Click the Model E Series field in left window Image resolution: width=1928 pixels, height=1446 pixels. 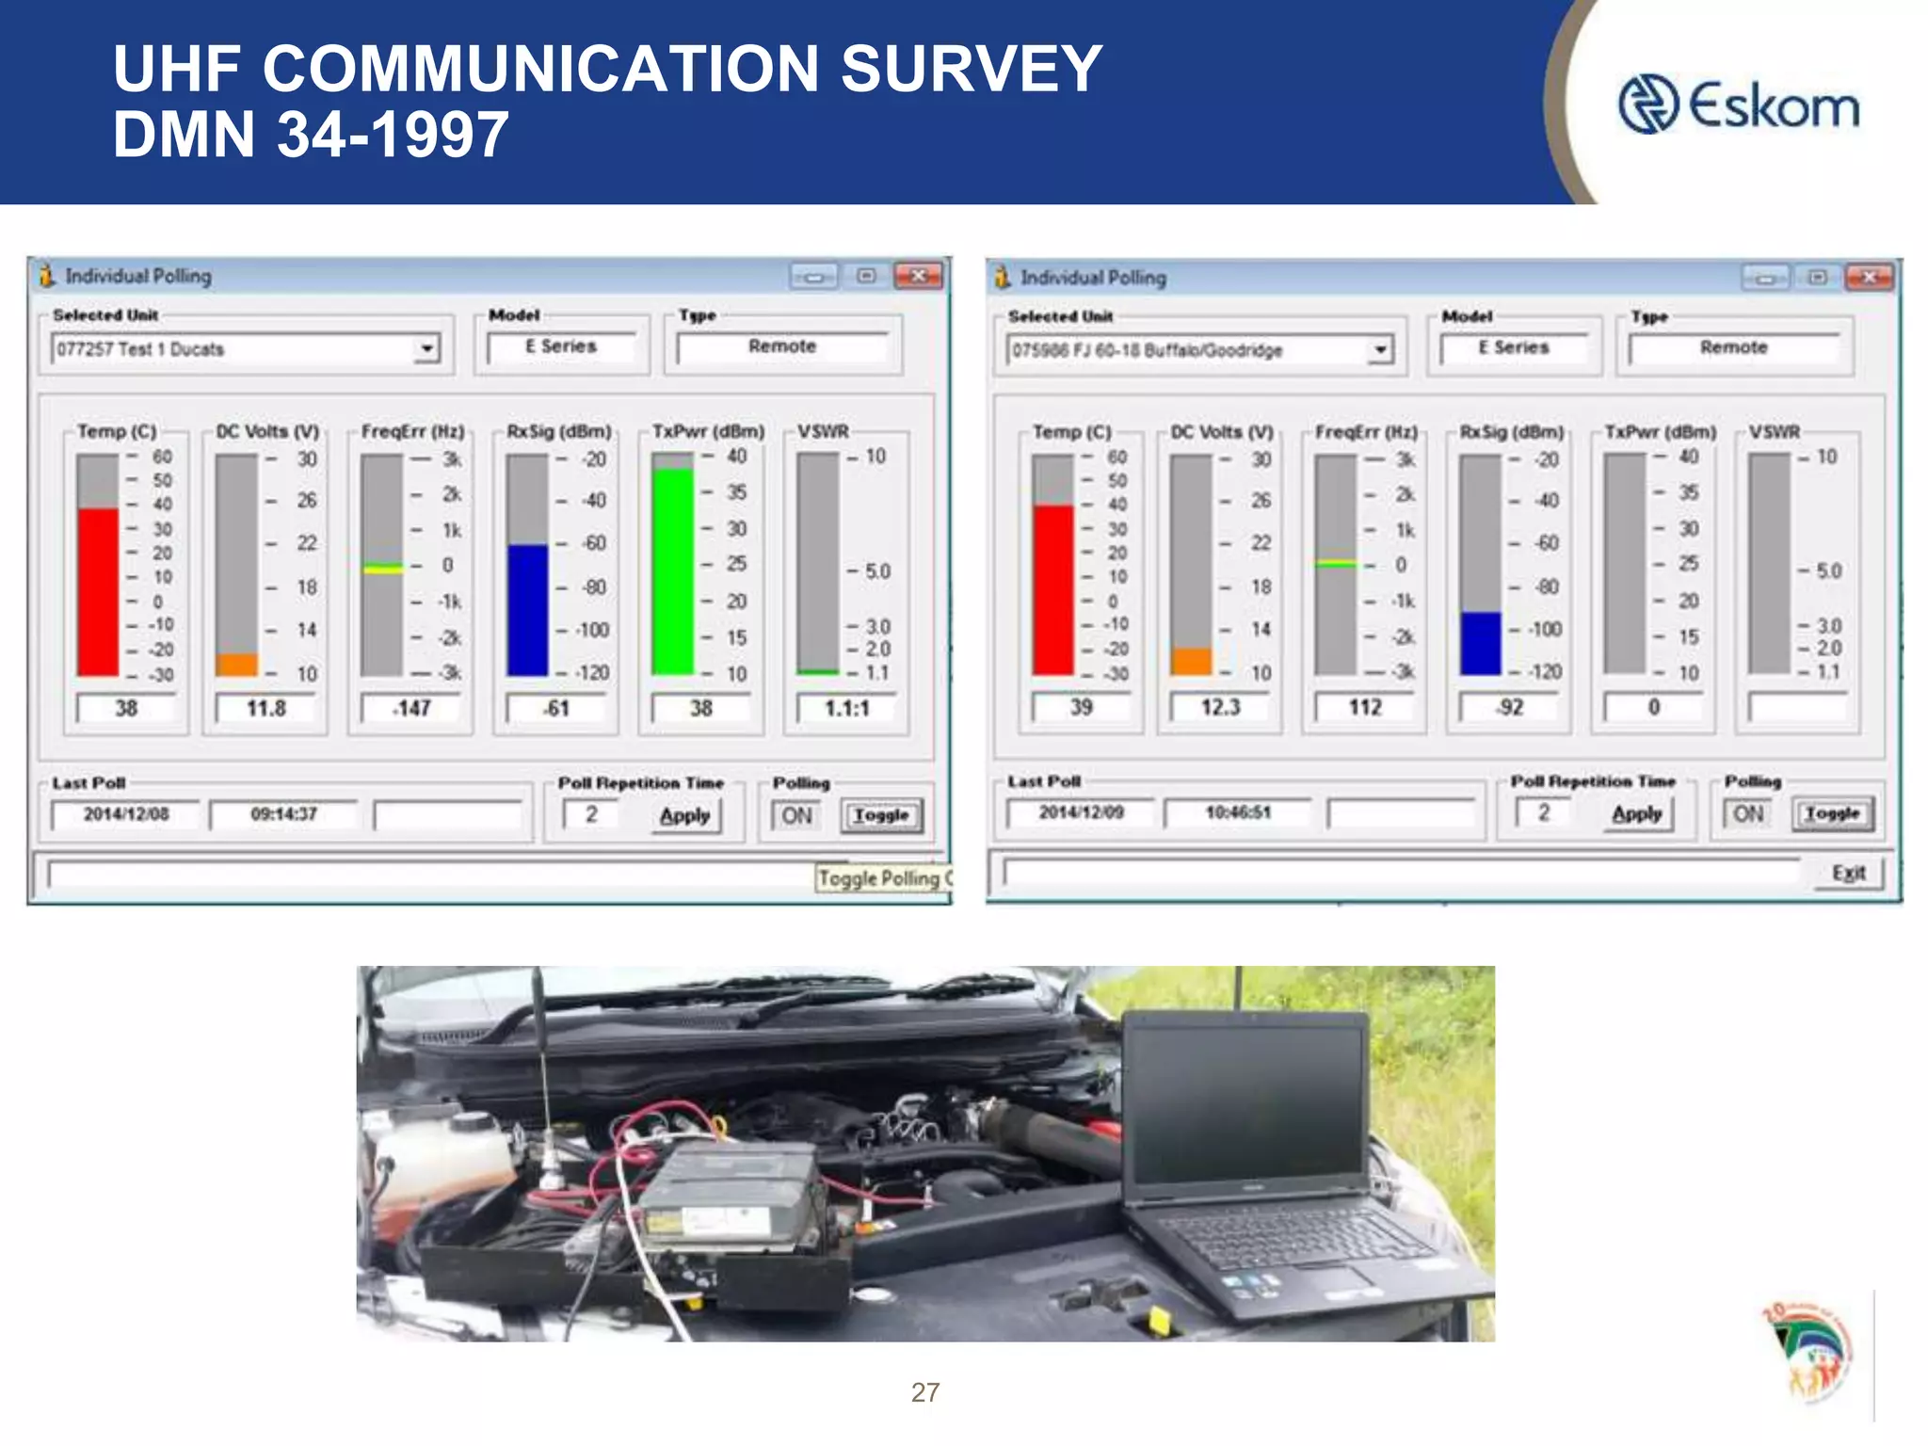[561, 346]
